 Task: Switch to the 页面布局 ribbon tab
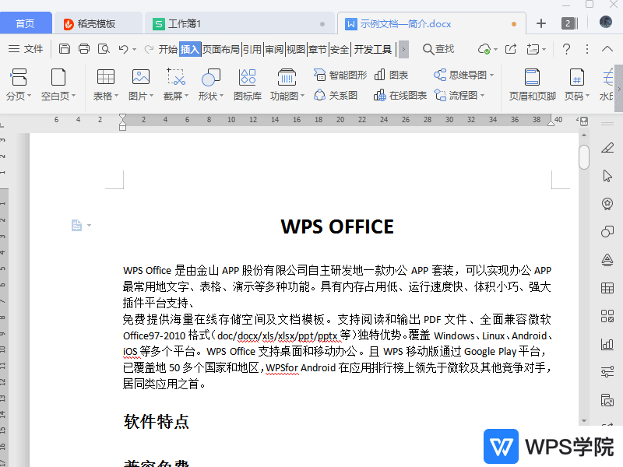click(x=222, y=48)
